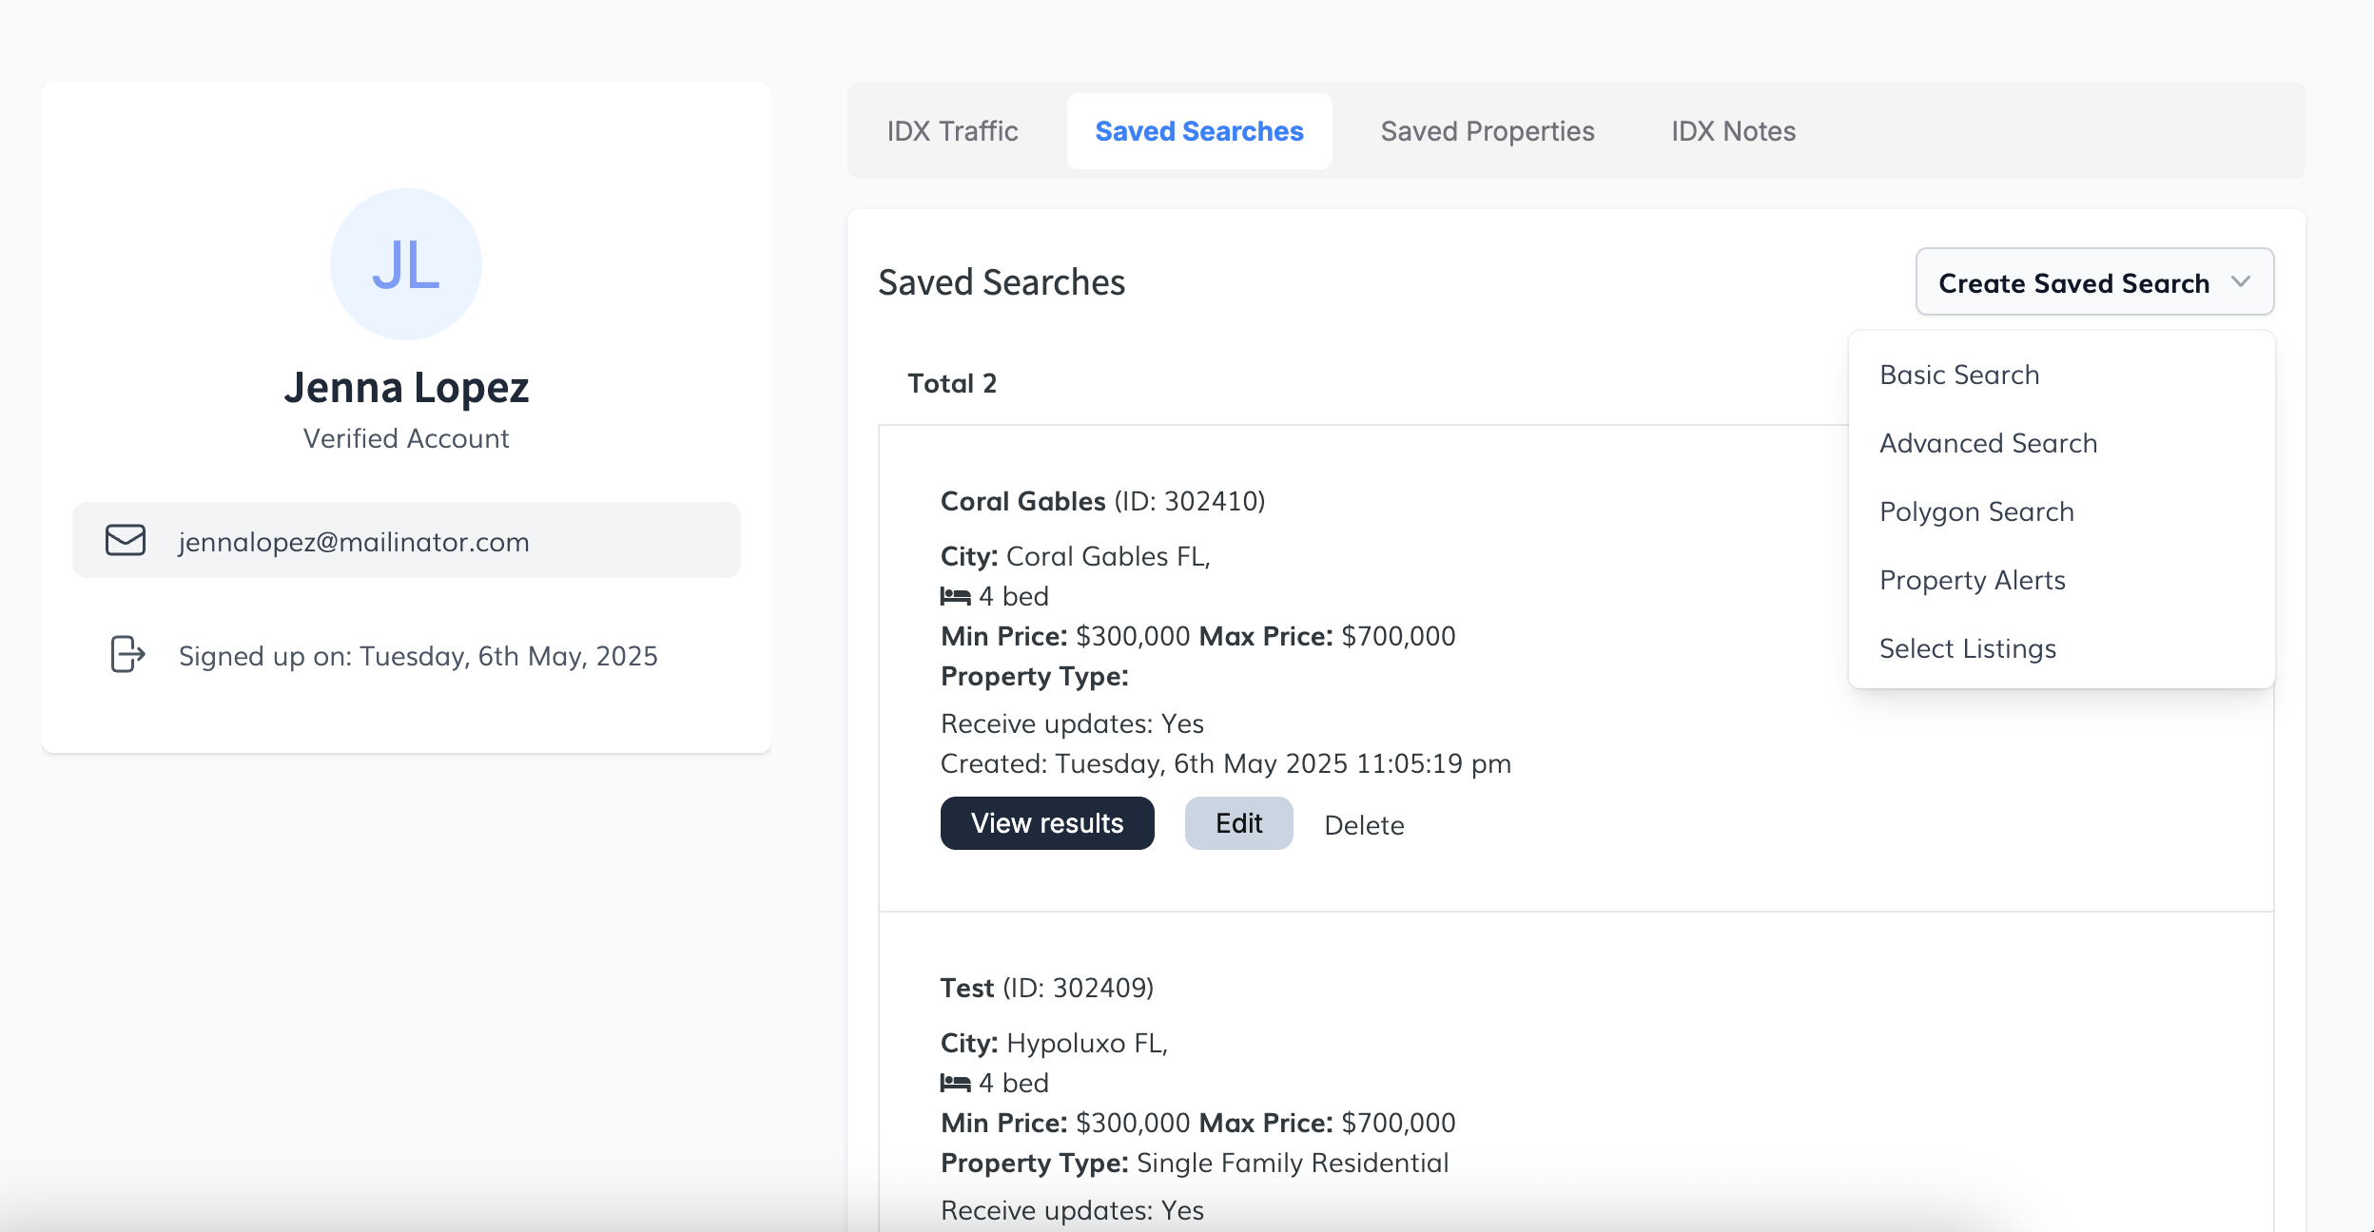Open the Saved Properties tab

1487,131
